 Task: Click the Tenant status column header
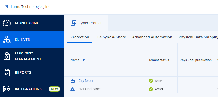(159, 60)
